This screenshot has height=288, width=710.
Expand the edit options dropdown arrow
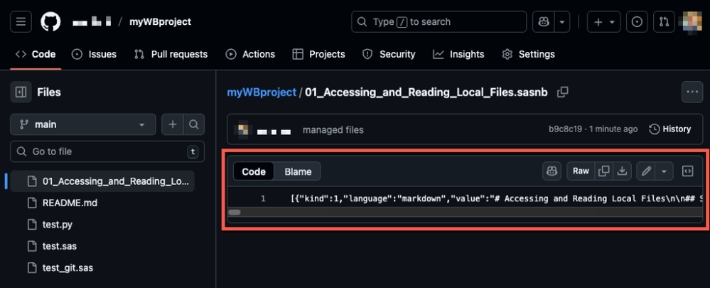(x=665, y=171)
